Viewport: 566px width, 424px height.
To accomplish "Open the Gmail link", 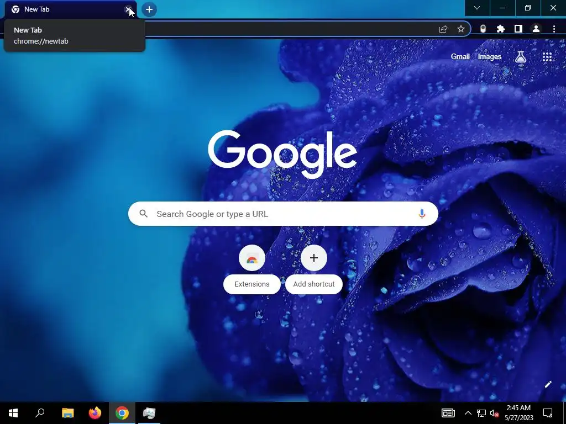I will click(x=460, y=57).
